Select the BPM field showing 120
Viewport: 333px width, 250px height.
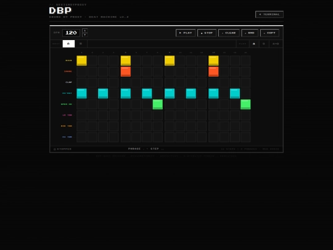tap(71, 33)
